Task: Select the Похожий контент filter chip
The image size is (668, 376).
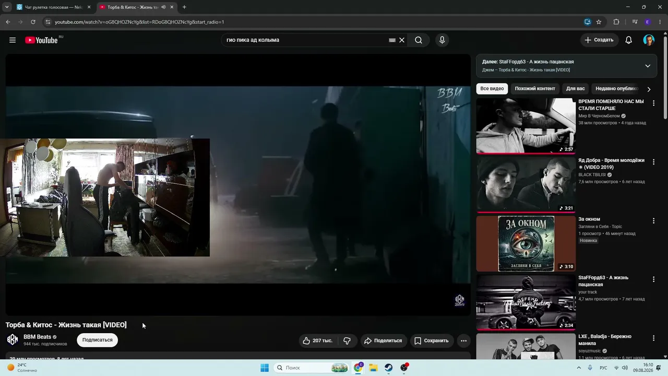Action: (535, 89)
